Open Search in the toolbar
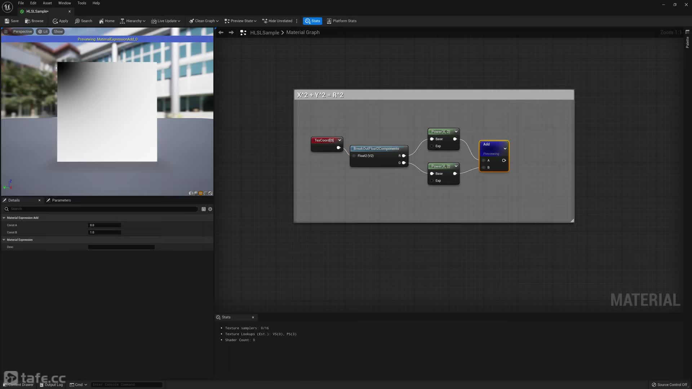This screenshot has height=389, width=692. point(83,21)
